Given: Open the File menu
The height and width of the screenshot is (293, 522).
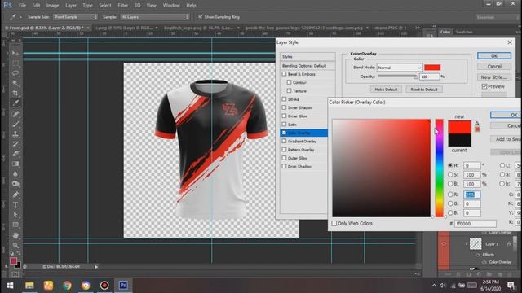Looking at the screenshot, I should pyautogui.click(x=22, y=6).
